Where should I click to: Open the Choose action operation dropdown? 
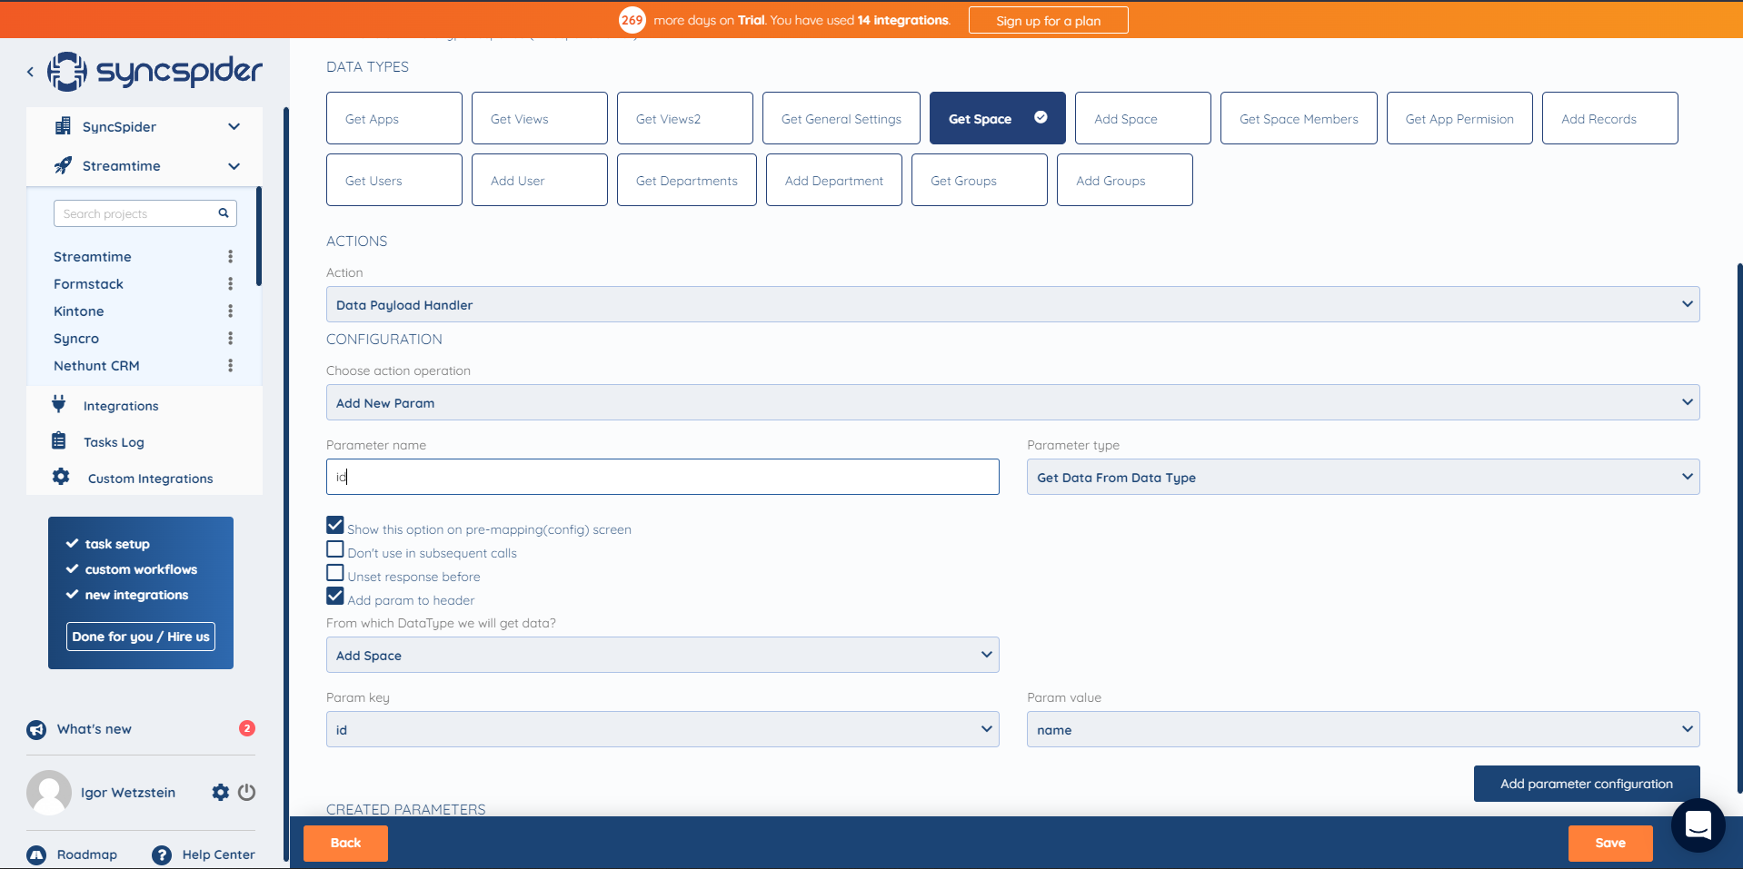1012,402
